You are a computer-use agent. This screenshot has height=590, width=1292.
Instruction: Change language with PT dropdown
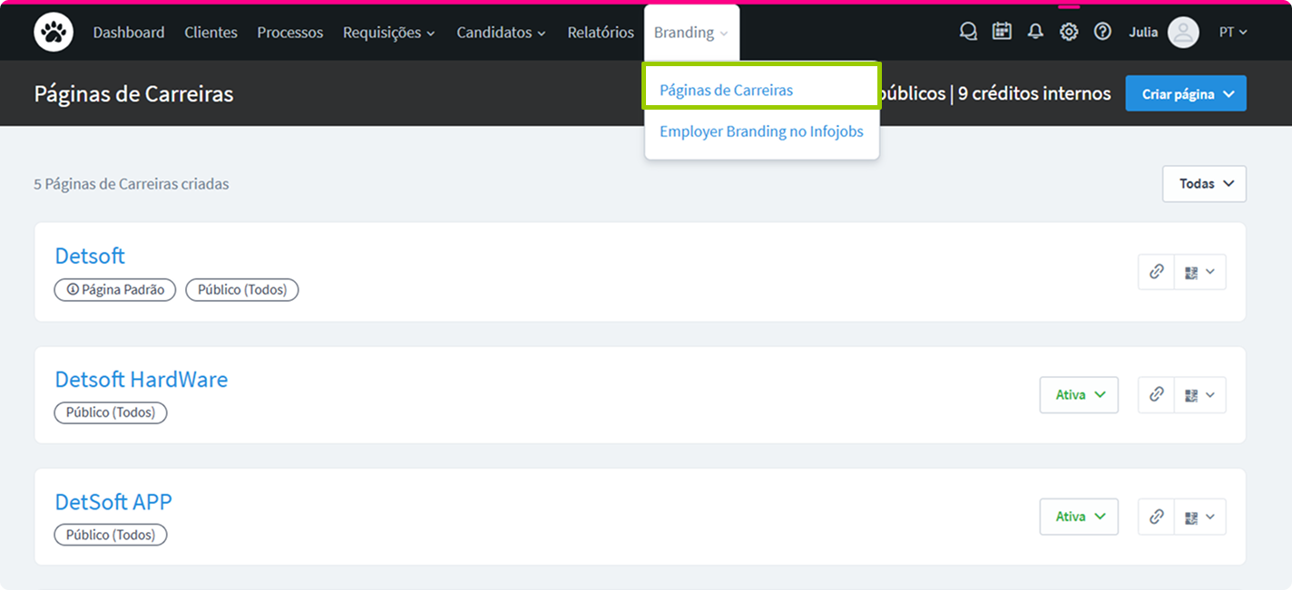coord(1232,33)
